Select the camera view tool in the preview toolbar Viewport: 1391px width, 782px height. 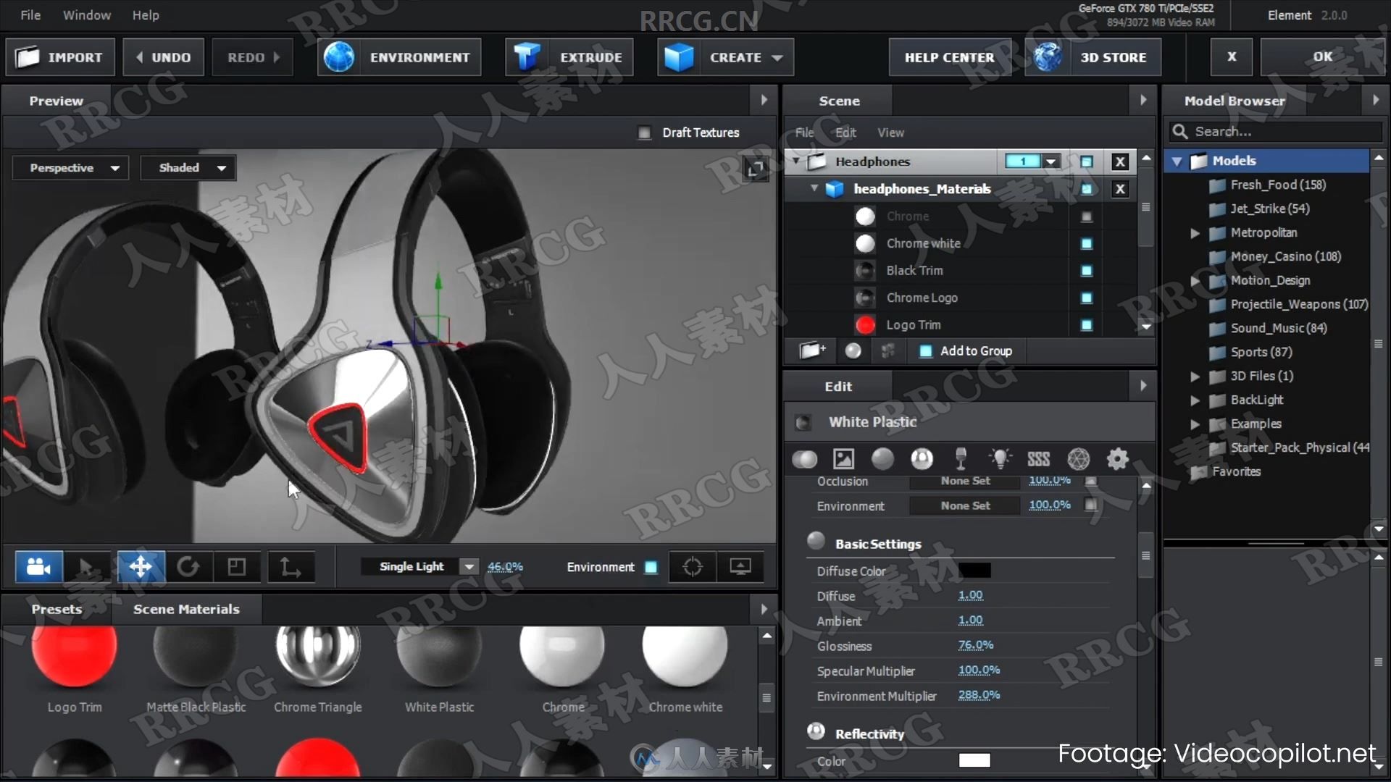click(39, 567)
